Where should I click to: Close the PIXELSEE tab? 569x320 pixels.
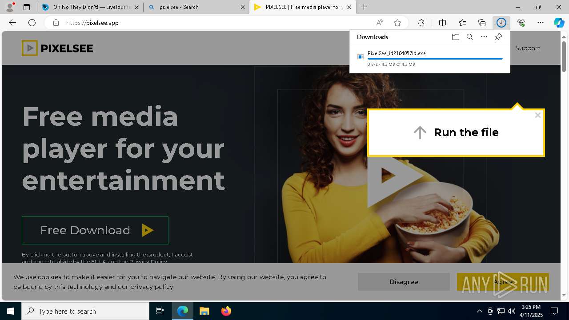pos(349,7)
